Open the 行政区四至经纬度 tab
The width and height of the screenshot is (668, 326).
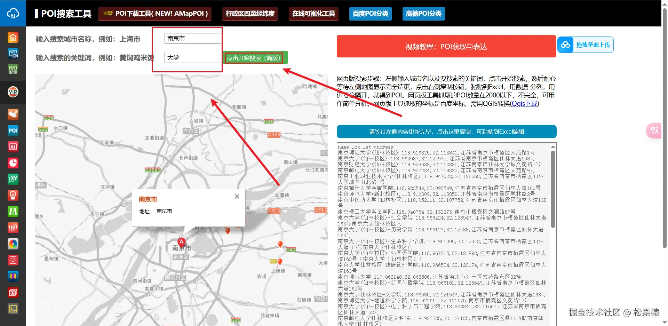[x=250, y=14]
